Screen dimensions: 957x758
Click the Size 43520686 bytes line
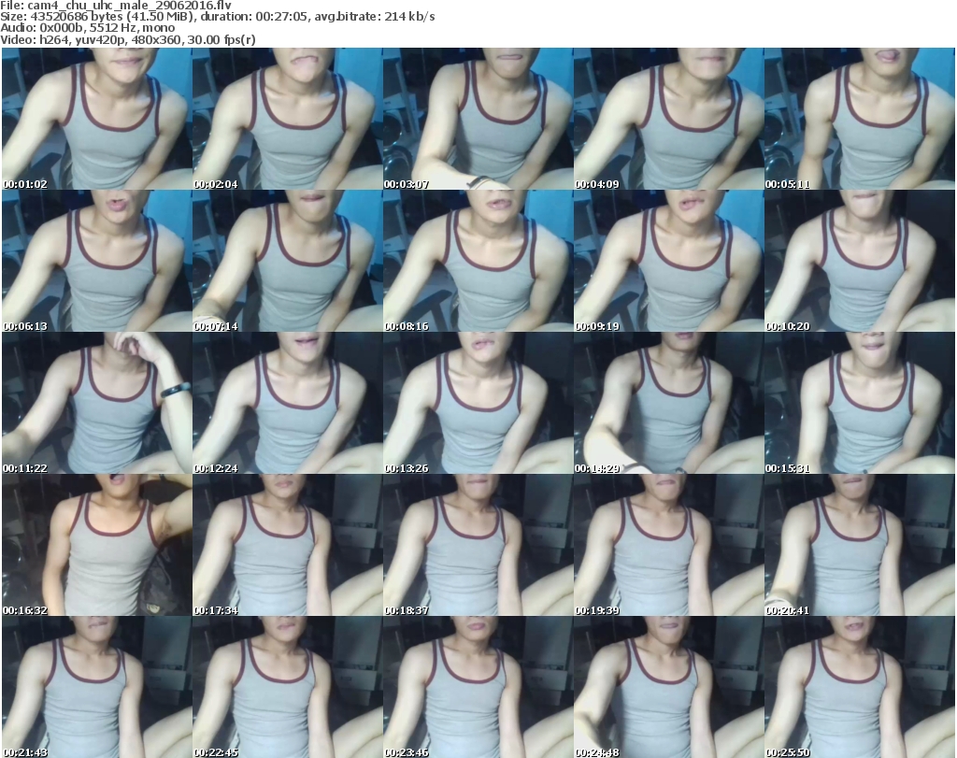click(217, 17)
